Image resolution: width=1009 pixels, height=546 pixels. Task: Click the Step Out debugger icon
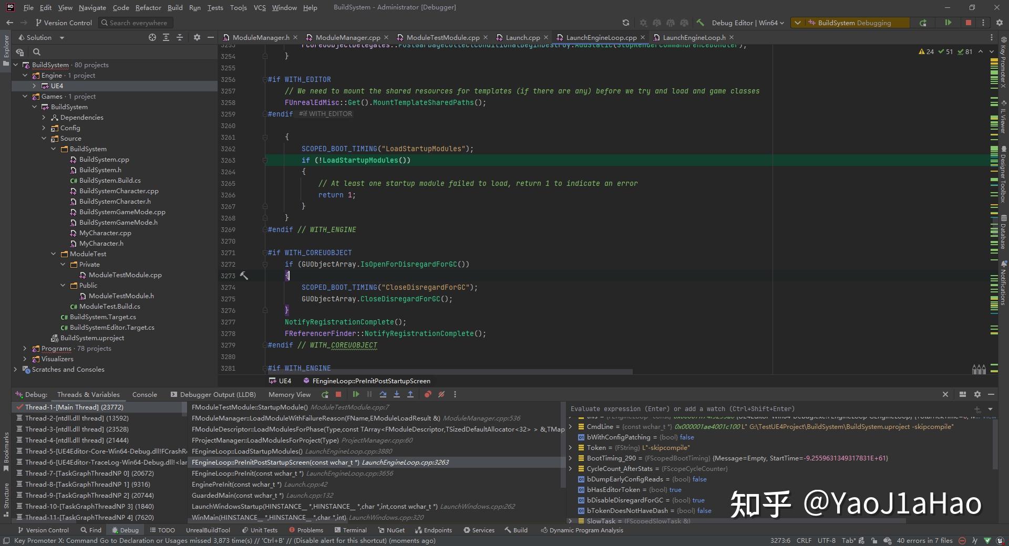click(410, 394)
